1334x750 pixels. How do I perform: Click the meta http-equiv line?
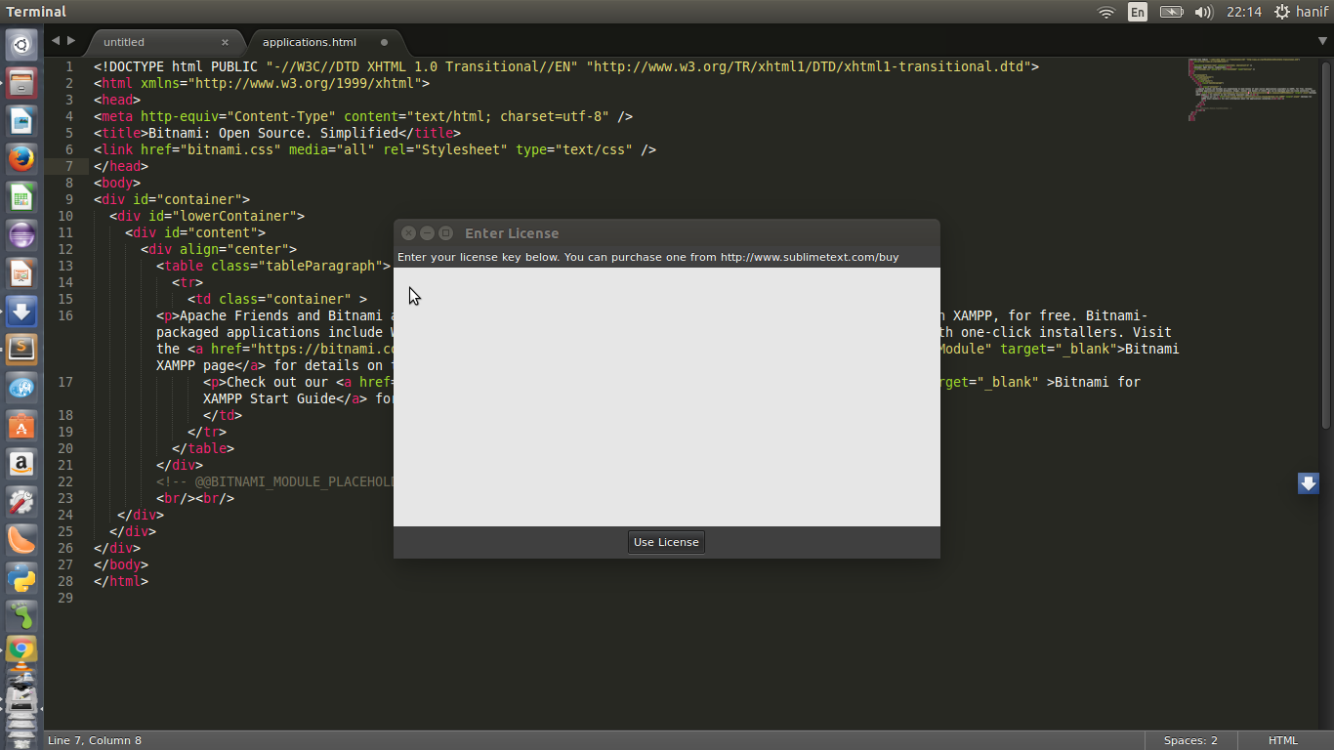tap(363, 116)
